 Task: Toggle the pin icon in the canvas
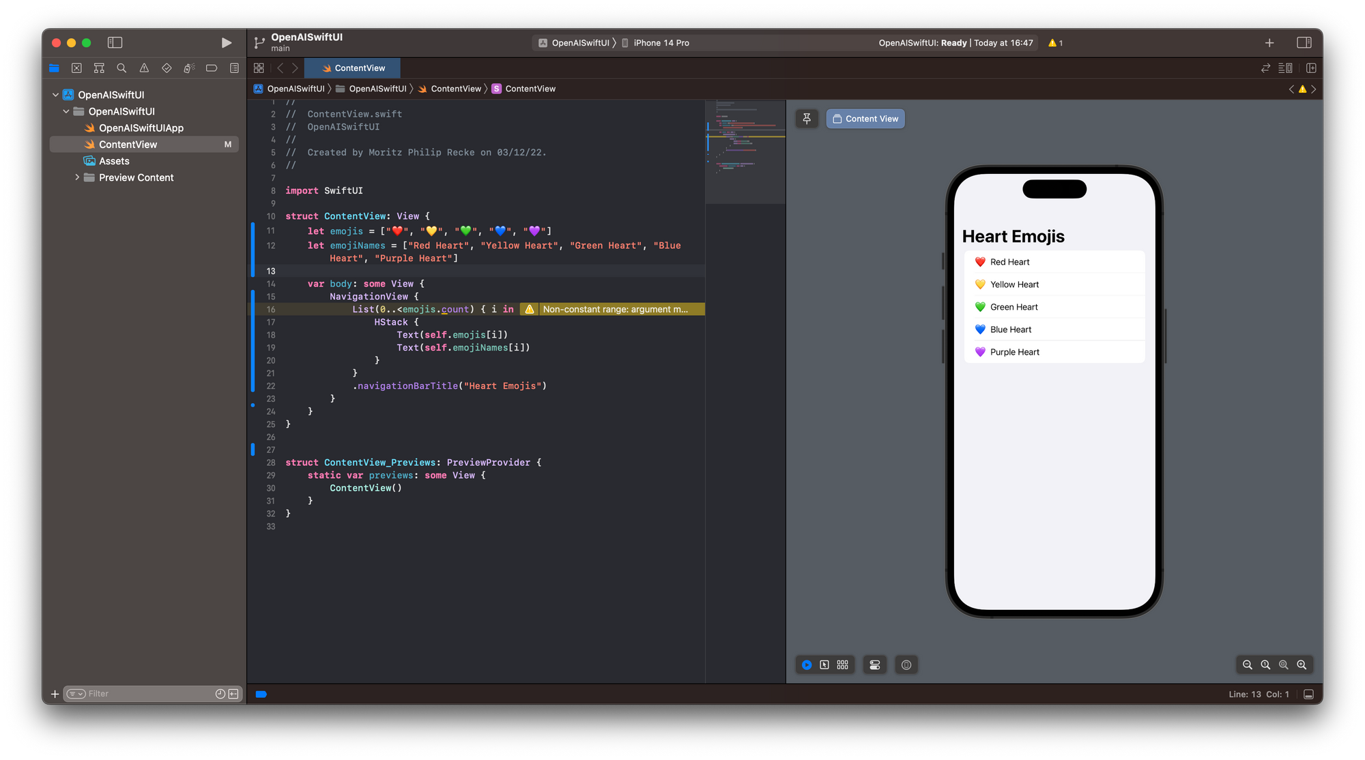click(807, 118)
